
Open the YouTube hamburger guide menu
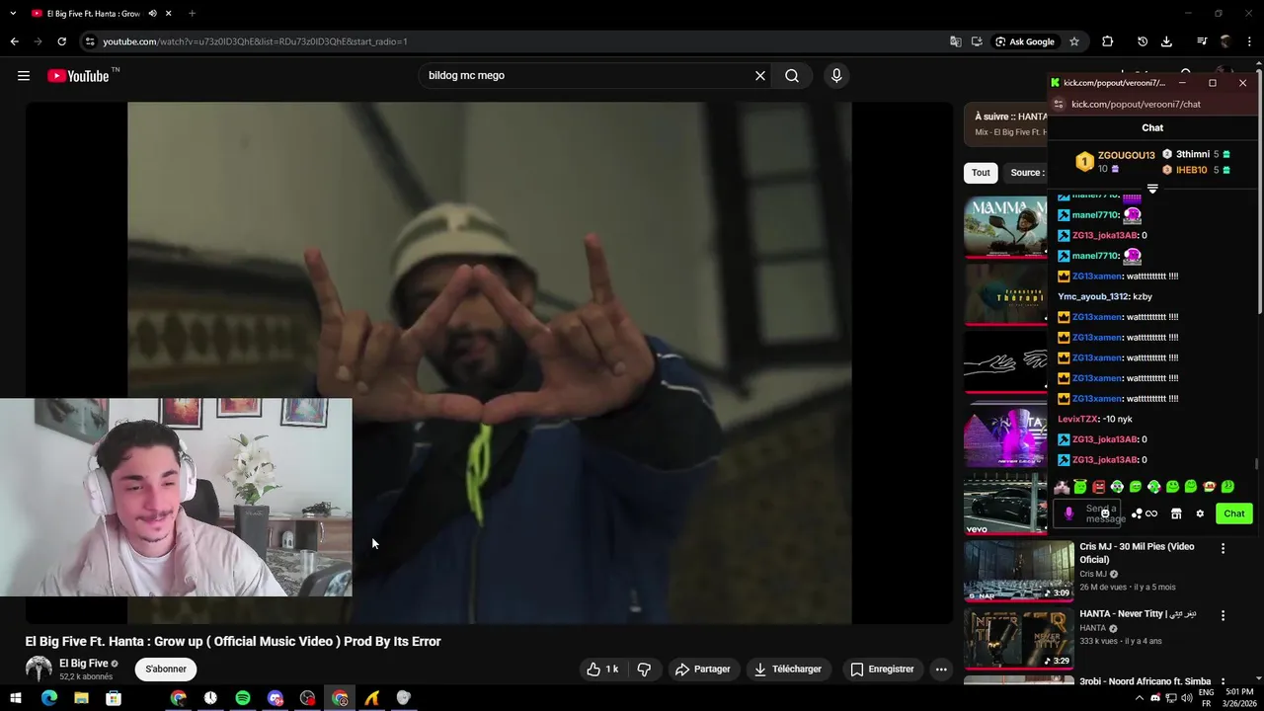point(24,76)
